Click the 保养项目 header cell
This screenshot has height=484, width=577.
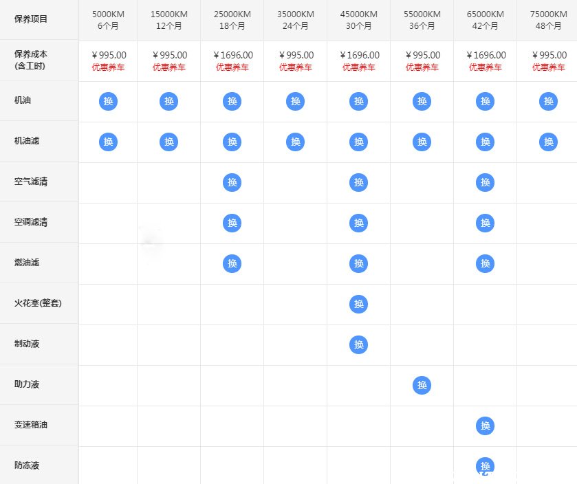pyautogui.click(x=31, y=19)
